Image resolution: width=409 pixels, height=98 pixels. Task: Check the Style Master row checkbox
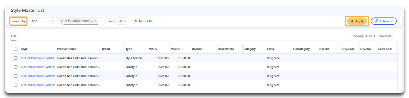coord(16,58)
